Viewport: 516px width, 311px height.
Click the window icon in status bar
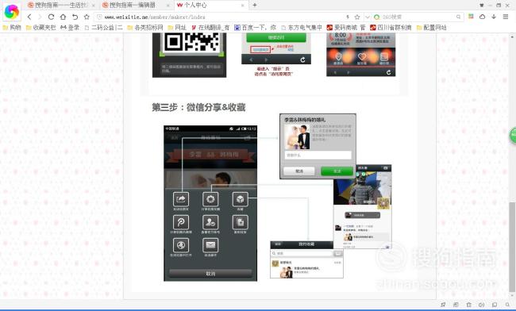495,305
